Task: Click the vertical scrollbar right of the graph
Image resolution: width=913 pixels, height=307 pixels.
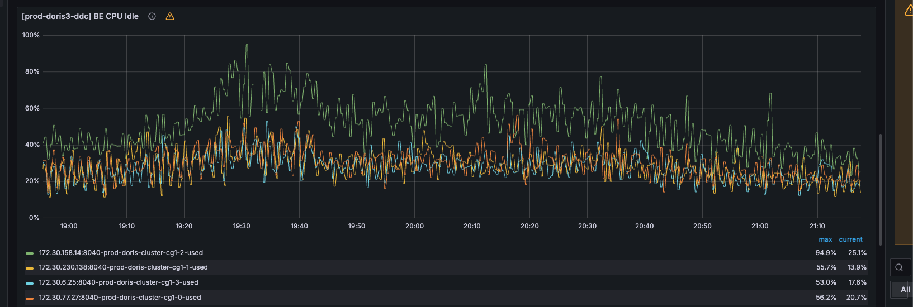Action: coord(881,190)
